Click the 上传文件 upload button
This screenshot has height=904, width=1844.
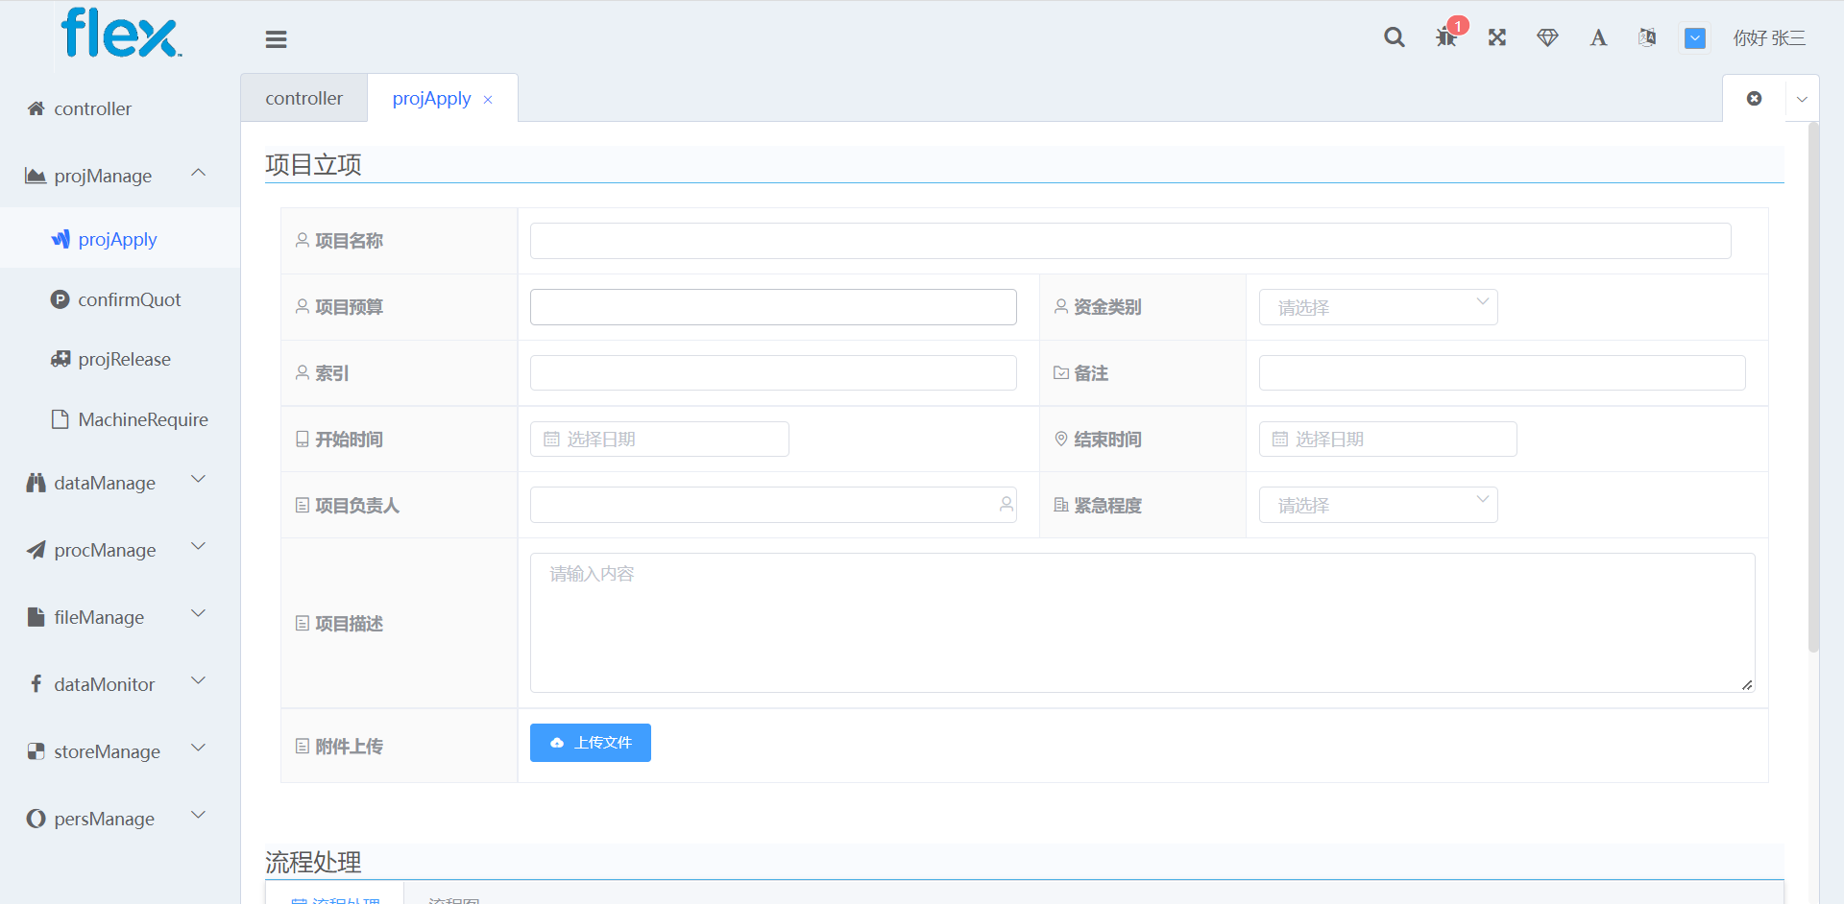(591, 743)
